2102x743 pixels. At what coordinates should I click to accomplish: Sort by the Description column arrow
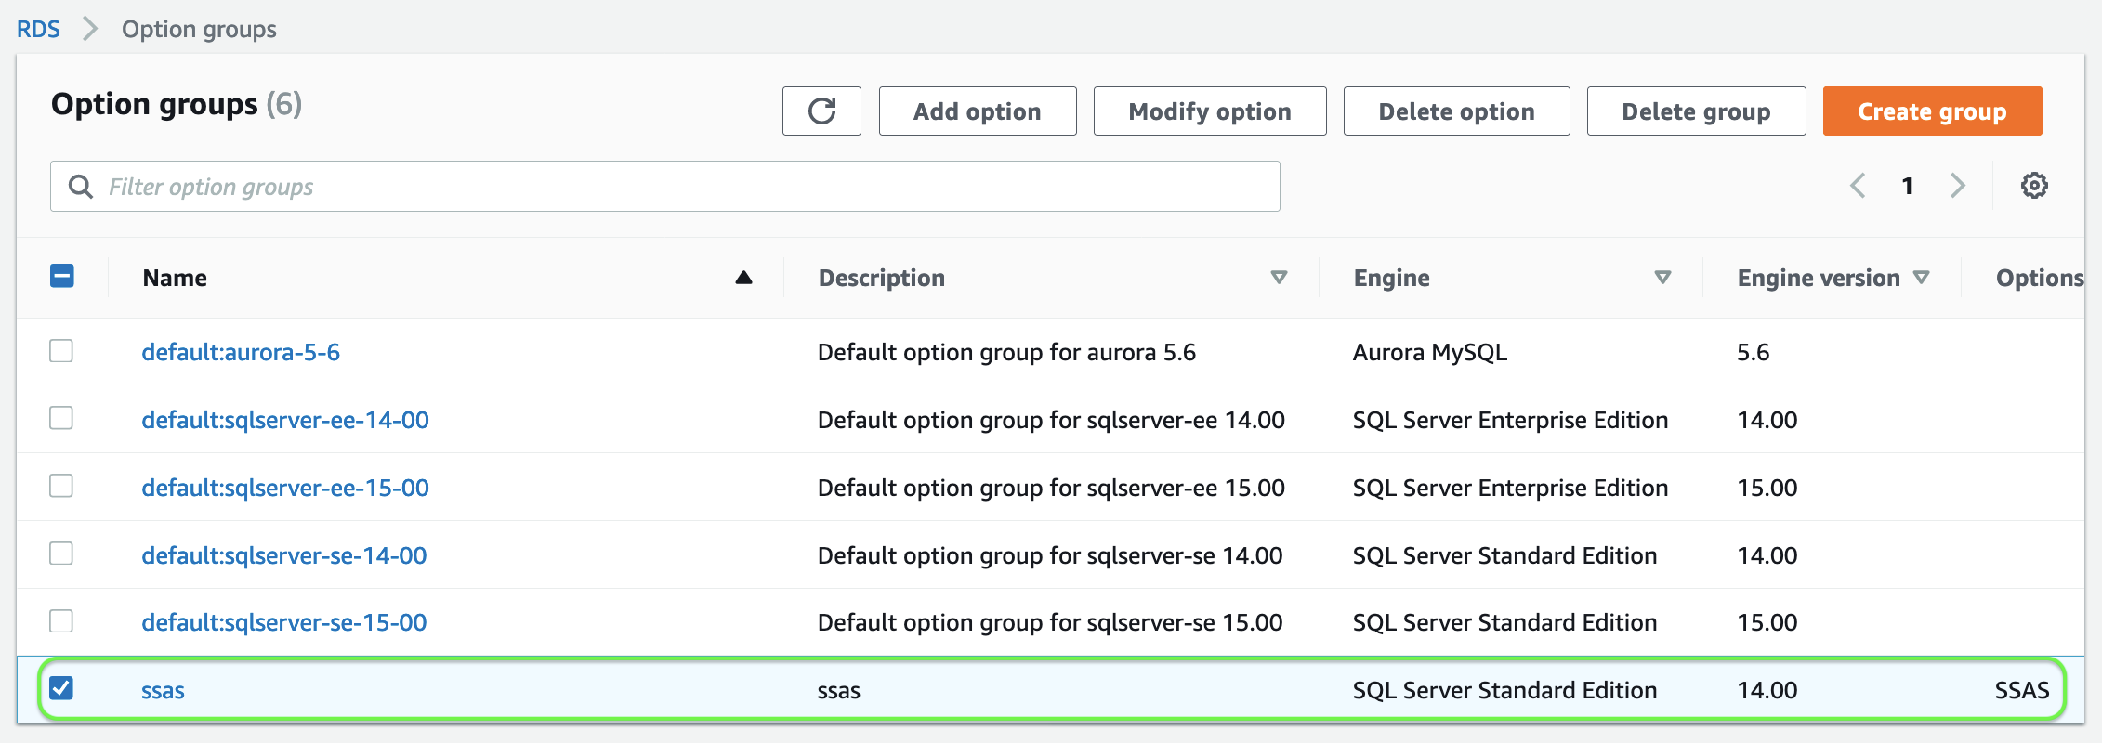coord(1279,278)
